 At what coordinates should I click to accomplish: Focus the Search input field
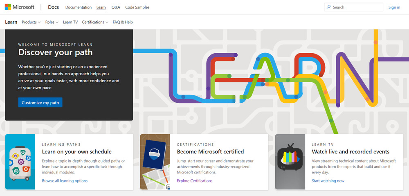pos(354,7)
